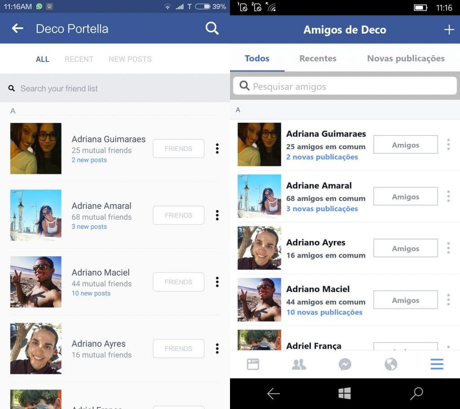Tap FRIENDS button for Adriano Ayres

[178, 348]
